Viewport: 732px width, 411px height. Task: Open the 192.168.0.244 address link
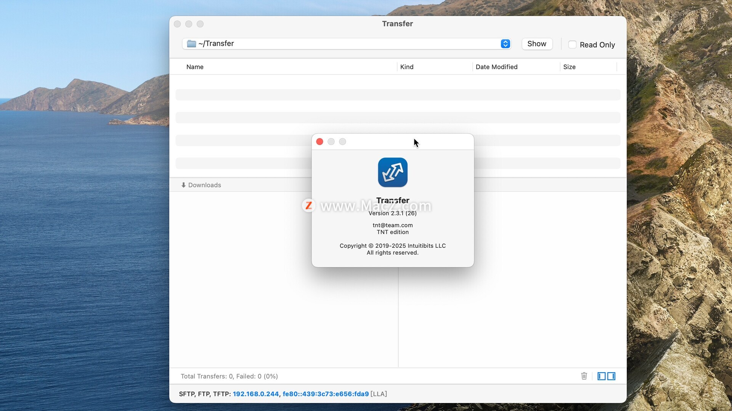pyautogui.click(x=255, y=394)
